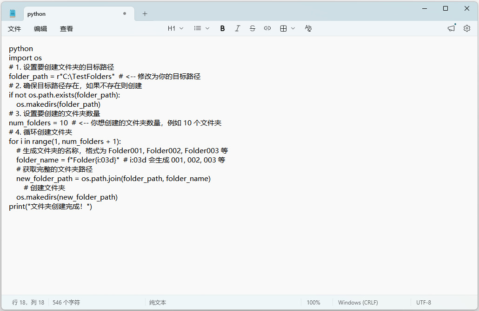Click the H1 heading button

172,28
